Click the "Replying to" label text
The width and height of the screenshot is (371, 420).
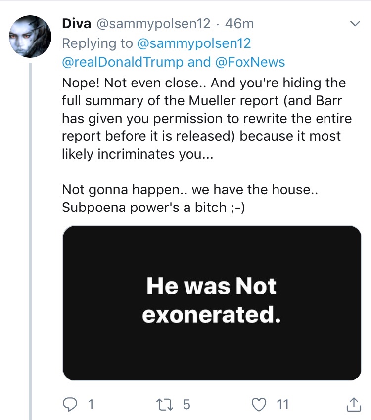click(97, 43)
